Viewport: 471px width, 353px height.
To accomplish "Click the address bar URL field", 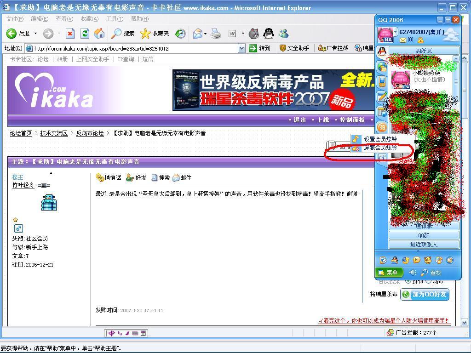I will (135, 48).
